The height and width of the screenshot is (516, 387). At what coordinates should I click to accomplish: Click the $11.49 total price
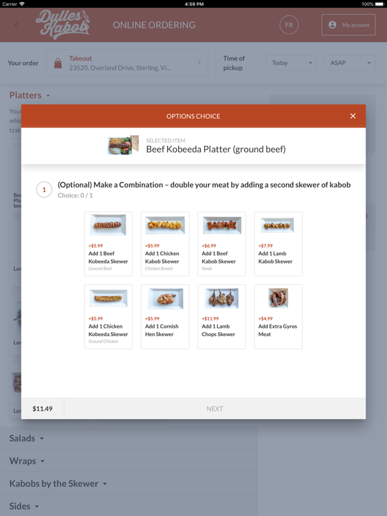[x=42, y=408]
